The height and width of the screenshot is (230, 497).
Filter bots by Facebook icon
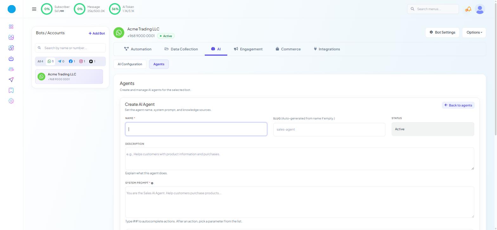(72, 61)
